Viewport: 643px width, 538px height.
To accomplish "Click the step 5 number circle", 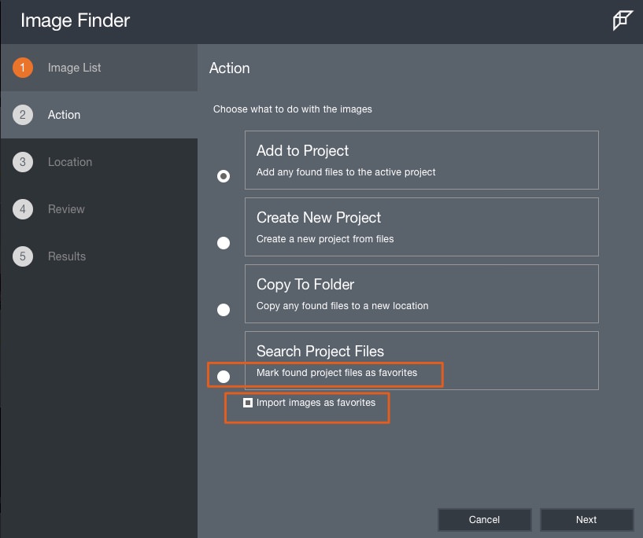I will point(23,256).
